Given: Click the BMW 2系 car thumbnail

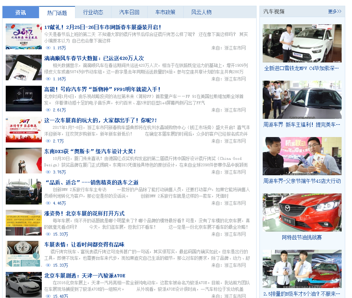Looking at the screenshot, I should 24,192.
